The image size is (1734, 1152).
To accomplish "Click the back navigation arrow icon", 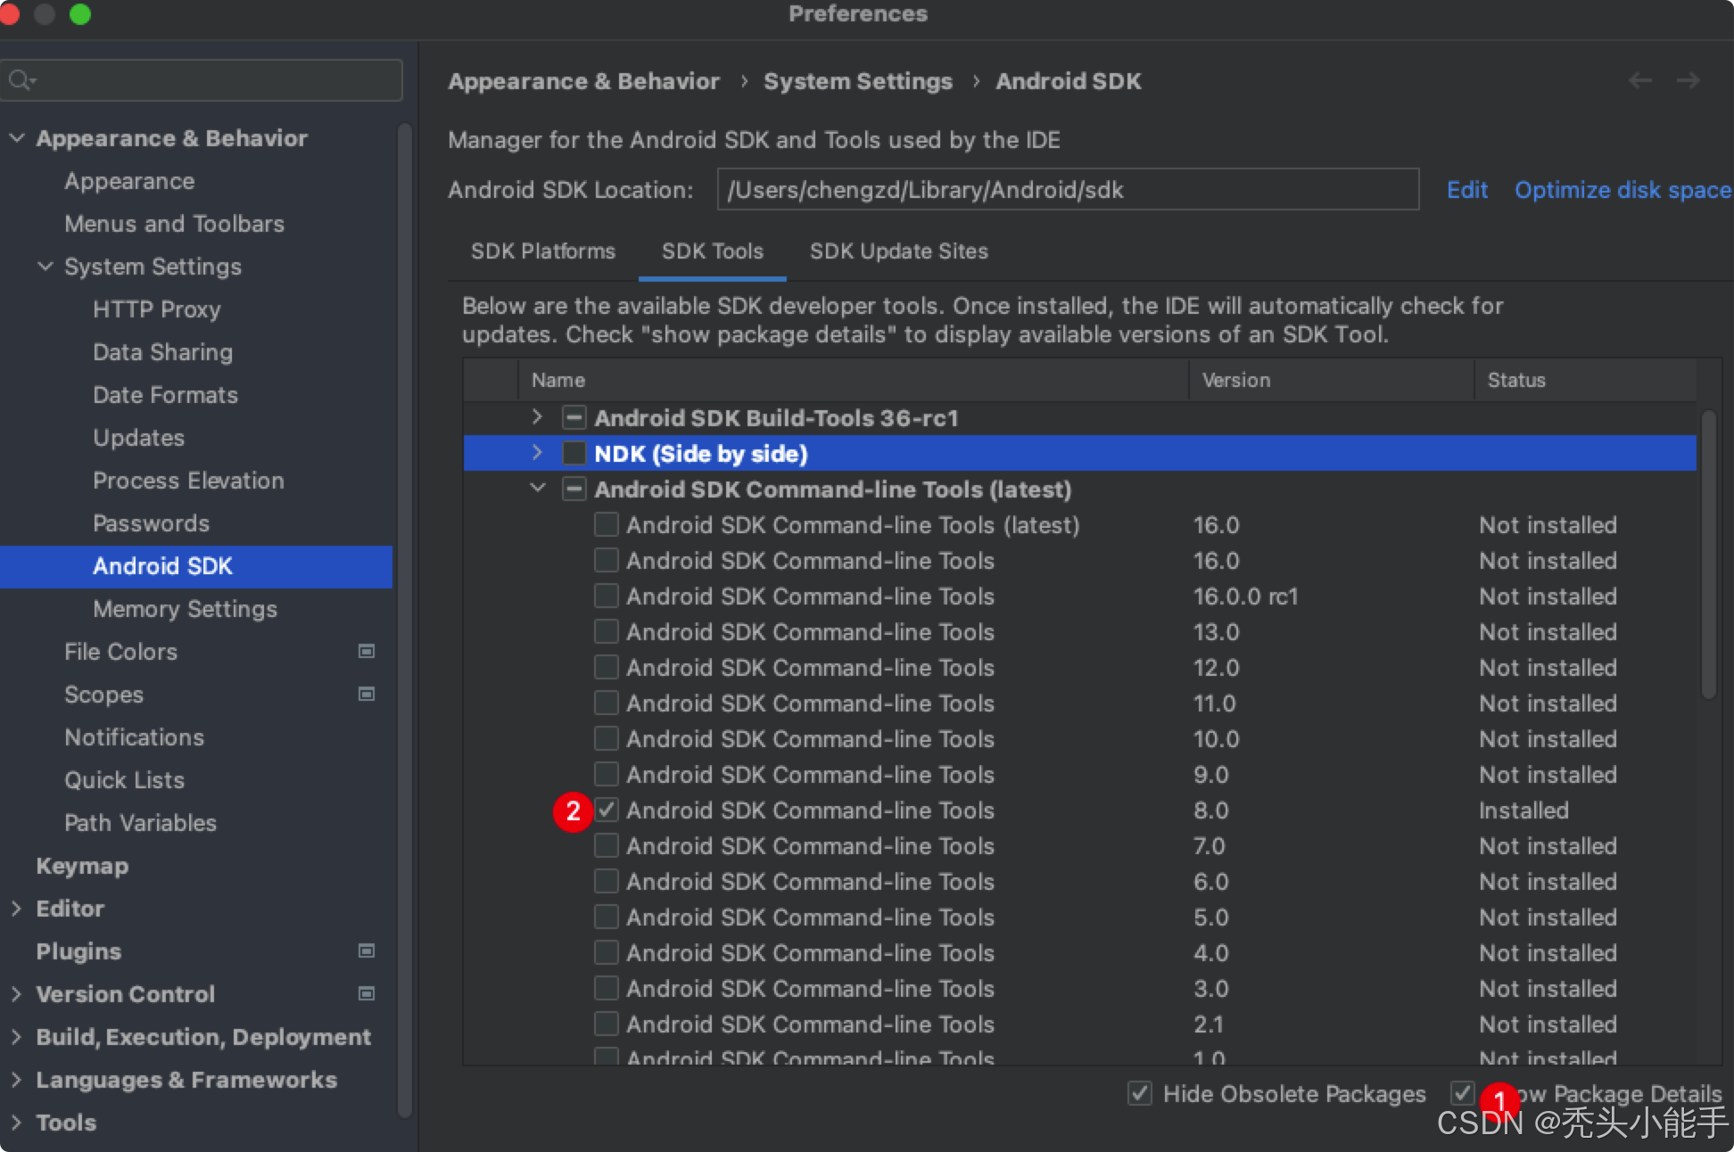I will (1639, 81).
